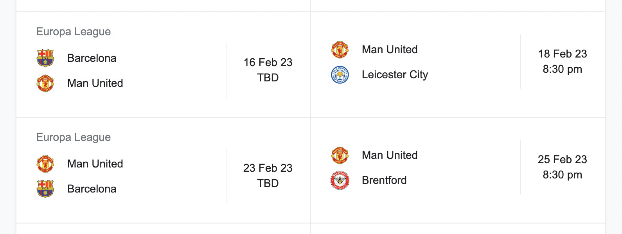Image resolution: width=622 pixels, height=234 pixels.
Task: Open Man United name in 23 Feb fixture
Action: [95, 164]
